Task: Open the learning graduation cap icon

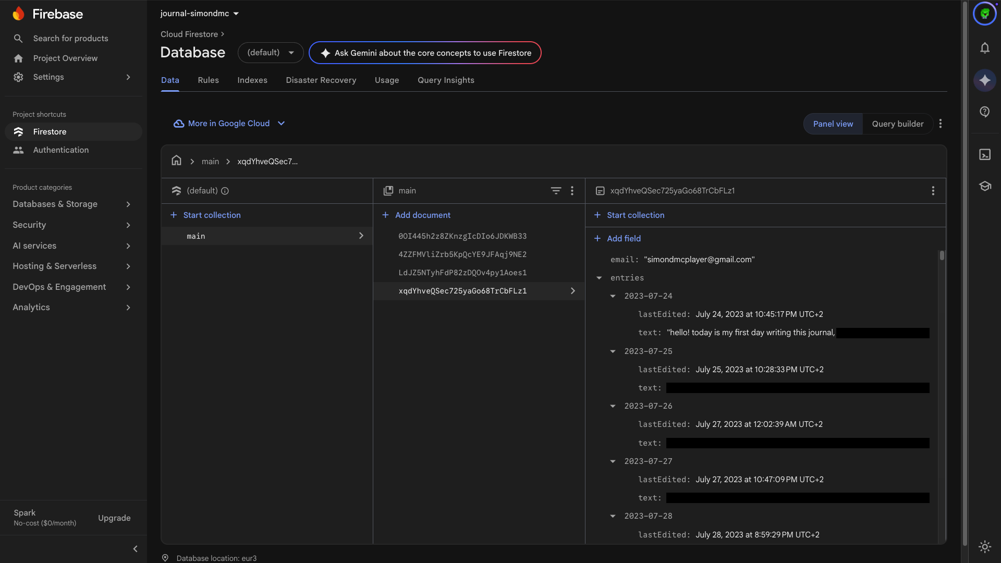Action: coord(984,186)
